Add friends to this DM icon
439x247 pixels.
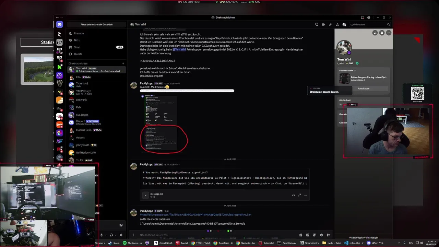337,24
